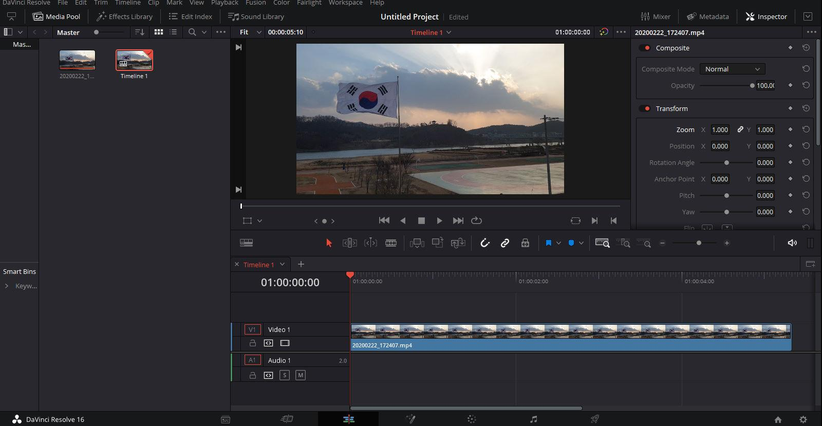Open flag color dropdown arrow
This screenshot has width=822, height=426.
[x=558, y=243]
